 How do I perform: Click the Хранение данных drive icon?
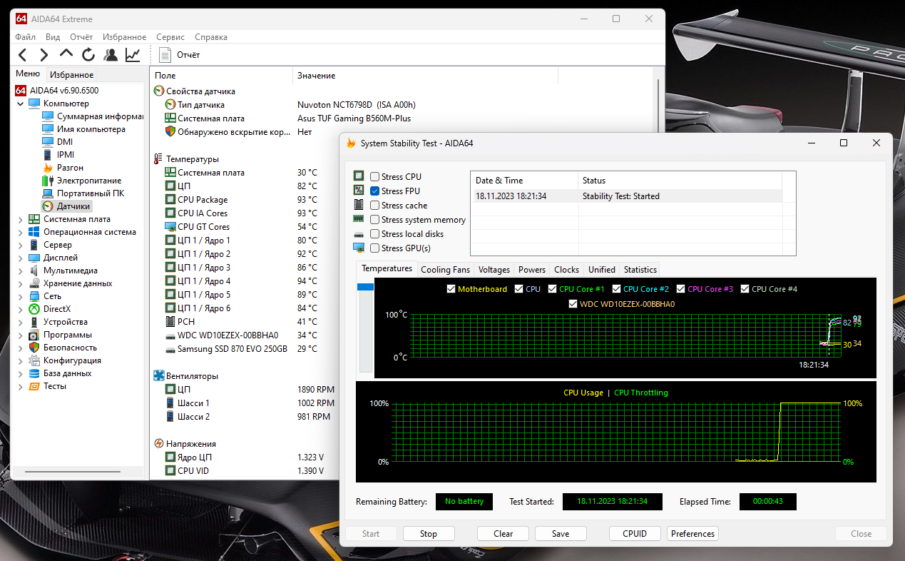click(34, 283)
